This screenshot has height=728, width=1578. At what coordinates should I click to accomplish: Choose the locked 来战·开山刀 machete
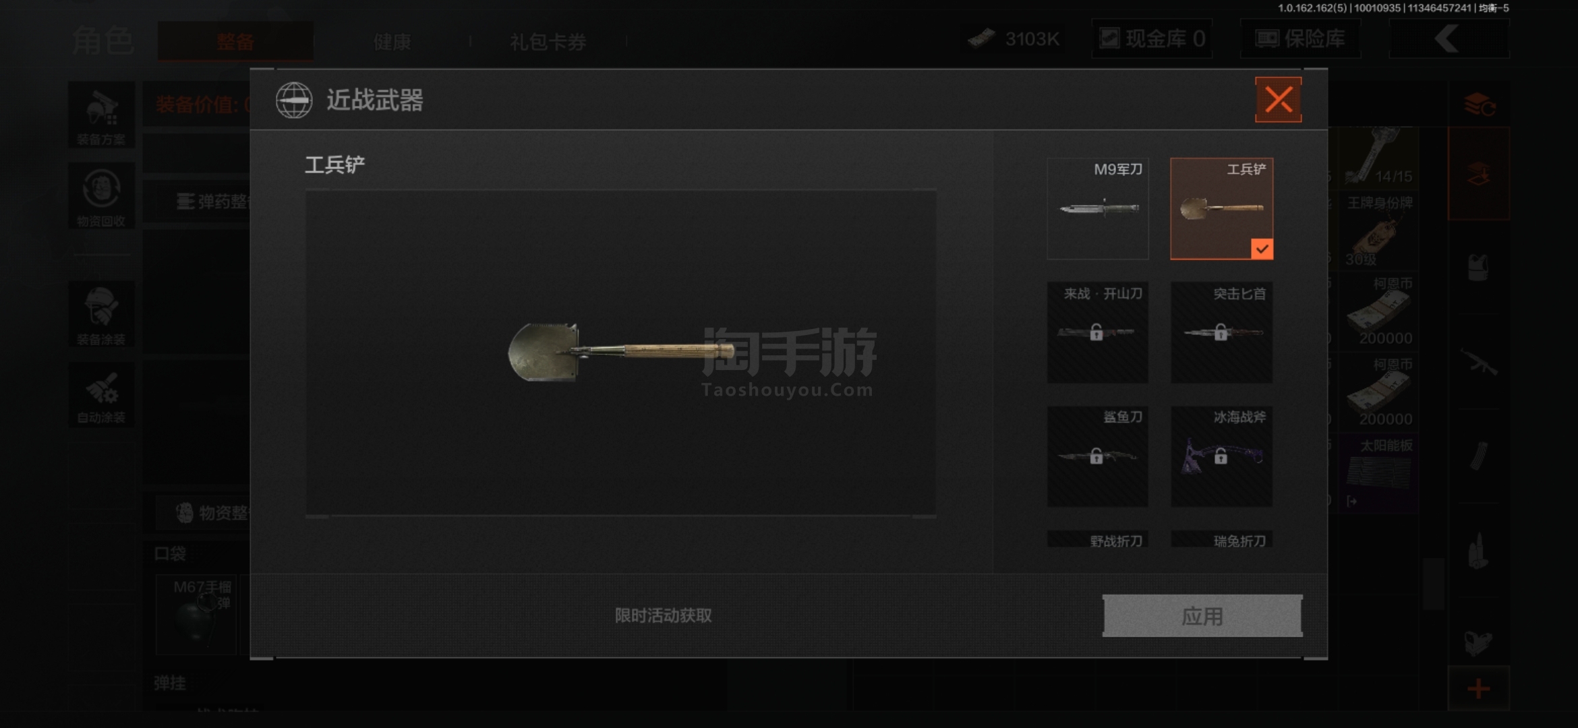(1097, 332)
